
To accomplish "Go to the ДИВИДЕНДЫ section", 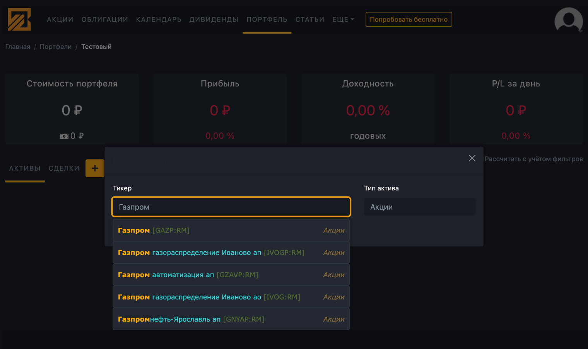I will (x=214, y=19).
